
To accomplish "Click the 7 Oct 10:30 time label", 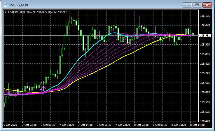I will (67, 125).
